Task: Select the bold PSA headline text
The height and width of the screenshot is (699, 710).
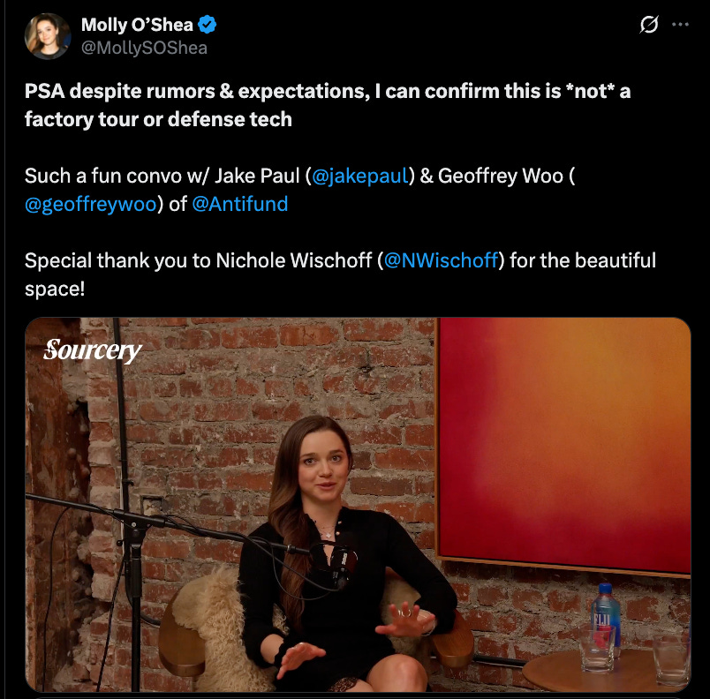Action: (328, 105)
